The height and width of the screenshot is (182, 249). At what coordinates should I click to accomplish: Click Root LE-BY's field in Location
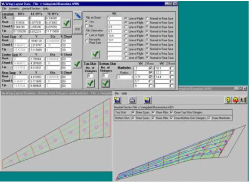click(x=37, y=23)
